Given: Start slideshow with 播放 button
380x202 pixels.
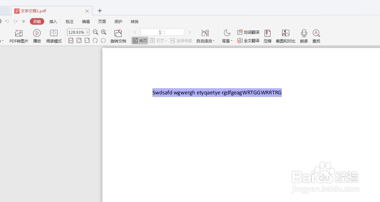Looking at the screenshot, I should point(37,36).
